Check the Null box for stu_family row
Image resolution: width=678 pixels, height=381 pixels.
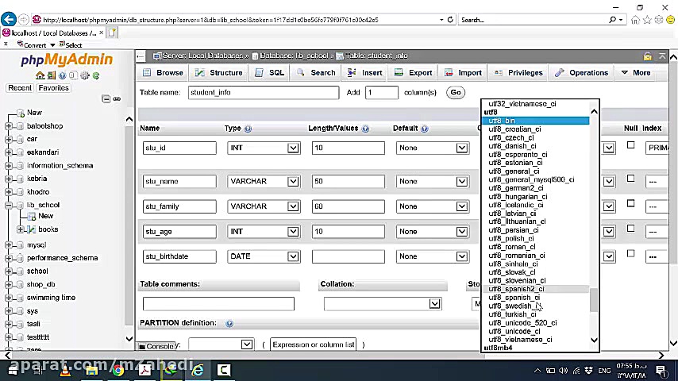click(x=630, y=203)
